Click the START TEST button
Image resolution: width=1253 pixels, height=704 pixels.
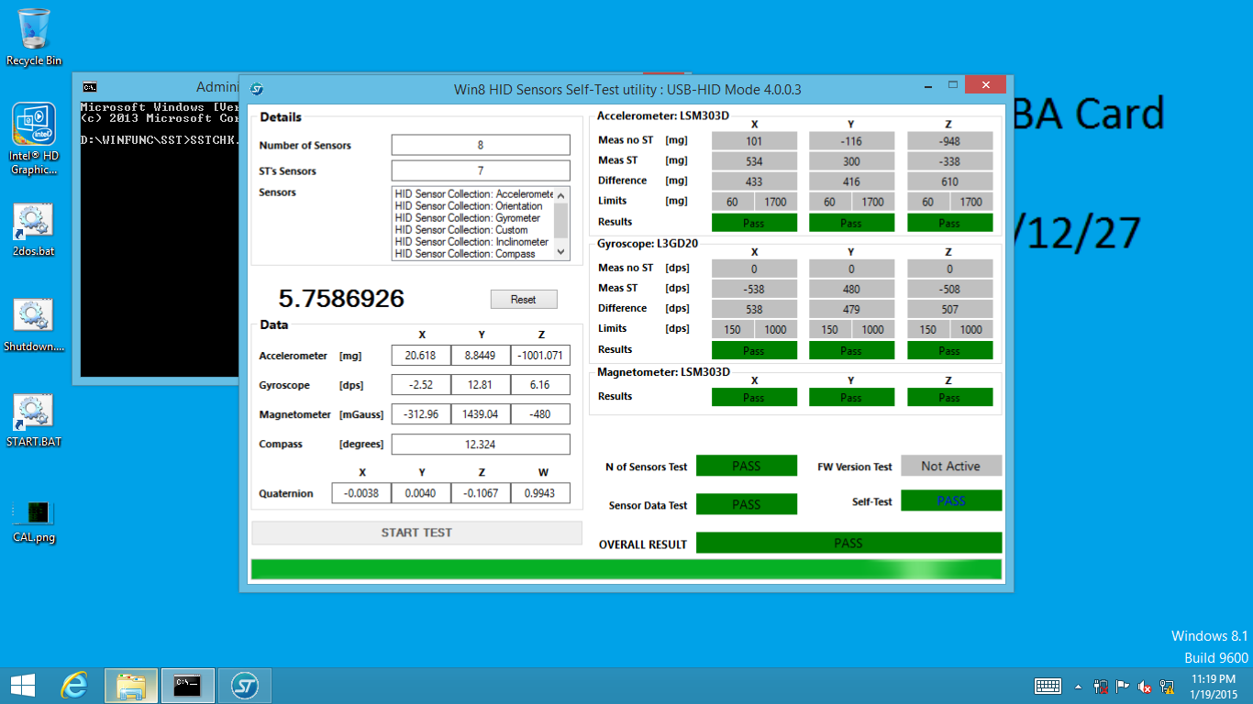pos(417,533)
